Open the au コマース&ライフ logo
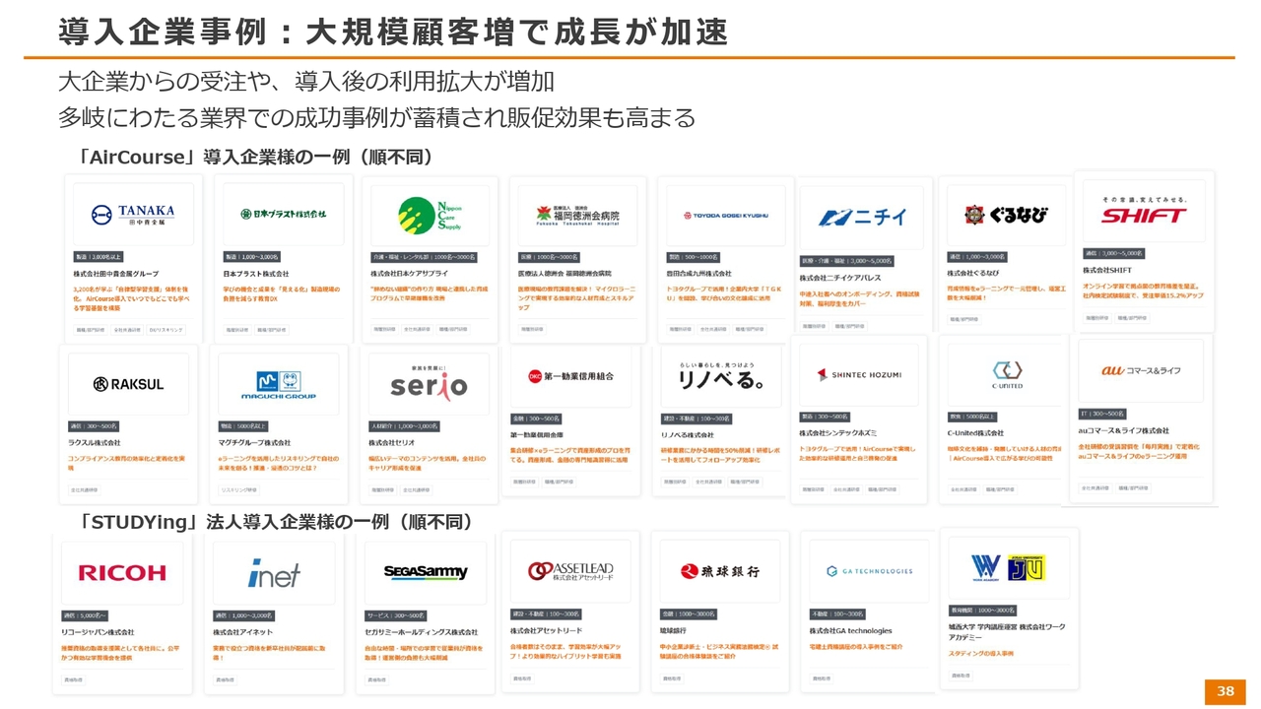Viewport: 1261px width, 709px height. [x=1141, y=370]
